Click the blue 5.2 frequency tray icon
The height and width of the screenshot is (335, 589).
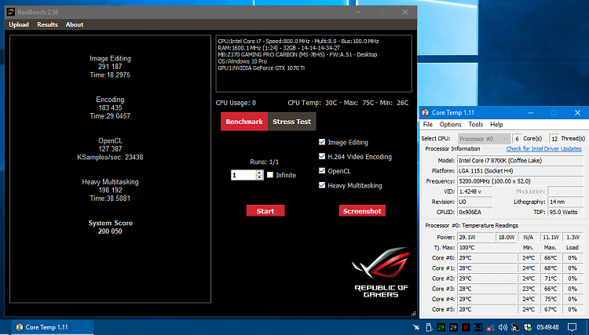[477, 327]
